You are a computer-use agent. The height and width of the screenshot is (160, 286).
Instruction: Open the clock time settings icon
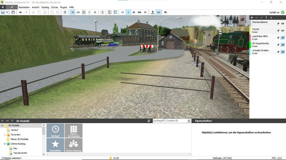pos(102,12)
